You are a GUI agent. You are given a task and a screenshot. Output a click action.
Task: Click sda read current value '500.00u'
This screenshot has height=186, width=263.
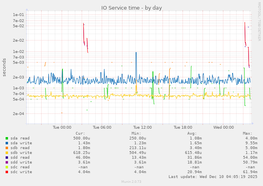(82, 138)
